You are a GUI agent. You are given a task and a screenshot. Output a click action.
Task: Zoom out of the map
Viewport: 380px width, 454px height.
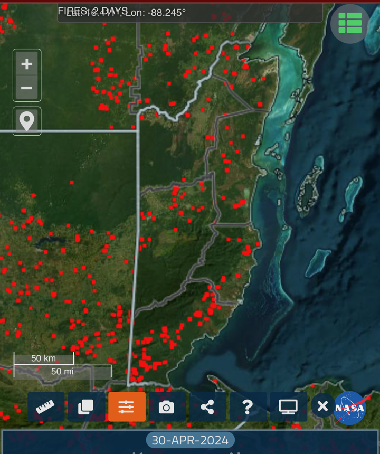pyautogui.click(x=27, y=88)
